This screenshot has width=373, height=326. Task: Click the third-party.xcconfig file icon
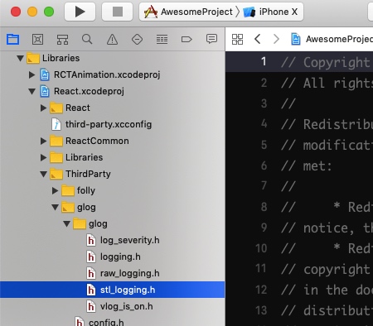click(x=56, y=124)
